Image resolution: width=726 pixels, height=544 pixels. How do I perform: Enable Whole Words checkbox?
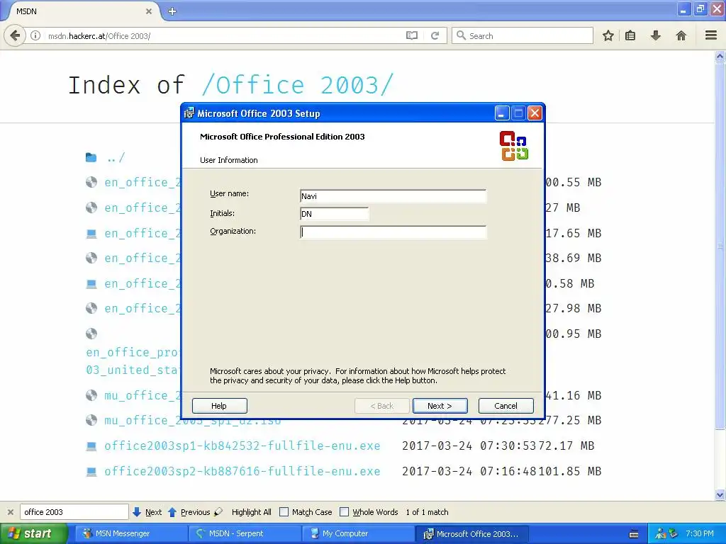coord(344,512)
